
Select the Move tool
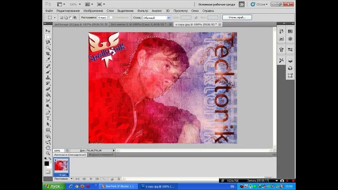pyautogui.click(x=48, y=31)
